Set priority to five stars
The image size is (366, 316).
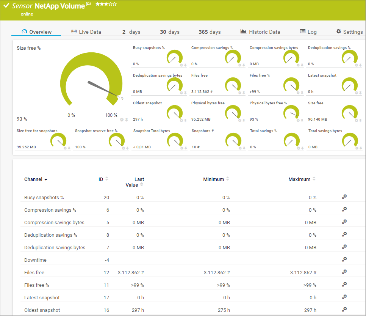[115, 4]
